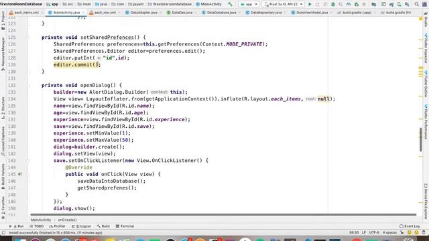Image resolution: width=429 pixels, height=241 pixels.
Task: Open the Device File Explorer panel
Action: coord(426,201)
